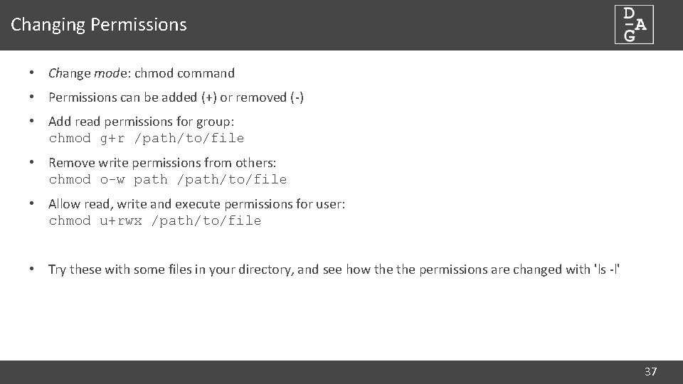Click 'Add read permissions for group:' text
This screenshot has width=683, height=384.
tap(141, 122)
